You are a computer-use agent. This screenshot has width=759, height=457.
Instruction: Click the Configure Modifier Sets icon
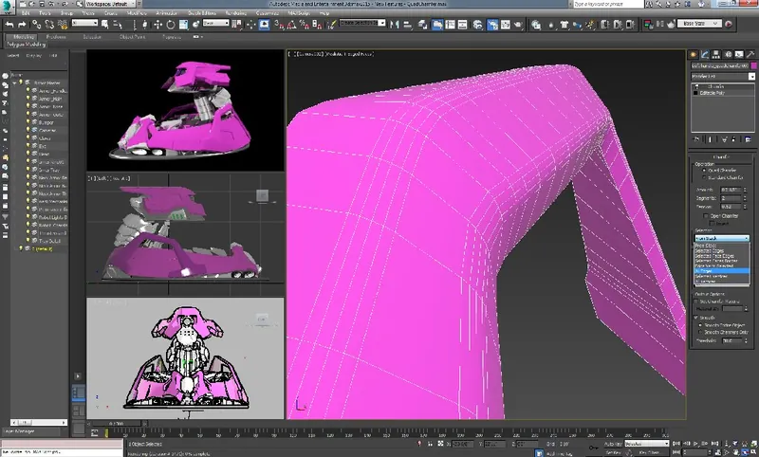(x=748, y=139)
